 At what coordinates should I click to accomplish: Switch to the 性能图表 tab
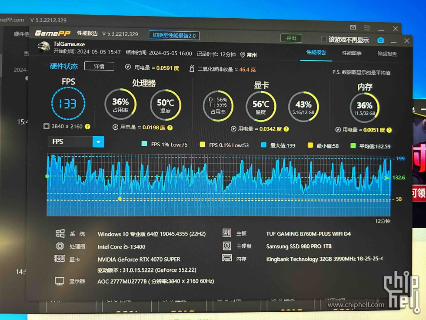click(x=352, y=53)
